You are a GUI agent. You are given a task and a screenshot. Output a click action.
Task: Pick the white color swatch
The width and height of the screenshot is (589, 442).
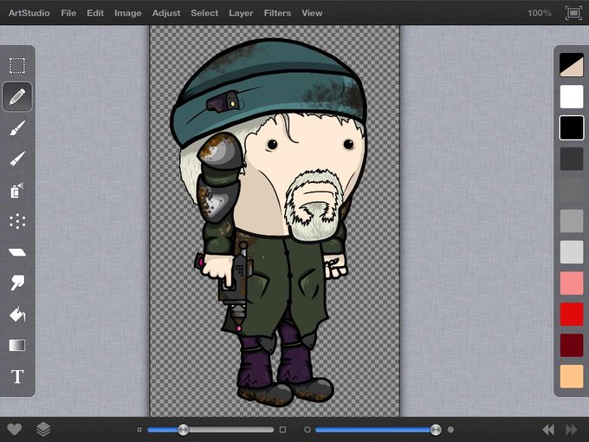(x=572, y=96)
